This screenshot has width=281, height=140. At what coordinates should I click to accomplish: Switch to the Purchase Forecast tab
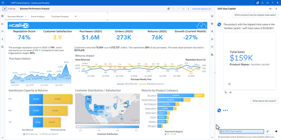click(60, 16)
